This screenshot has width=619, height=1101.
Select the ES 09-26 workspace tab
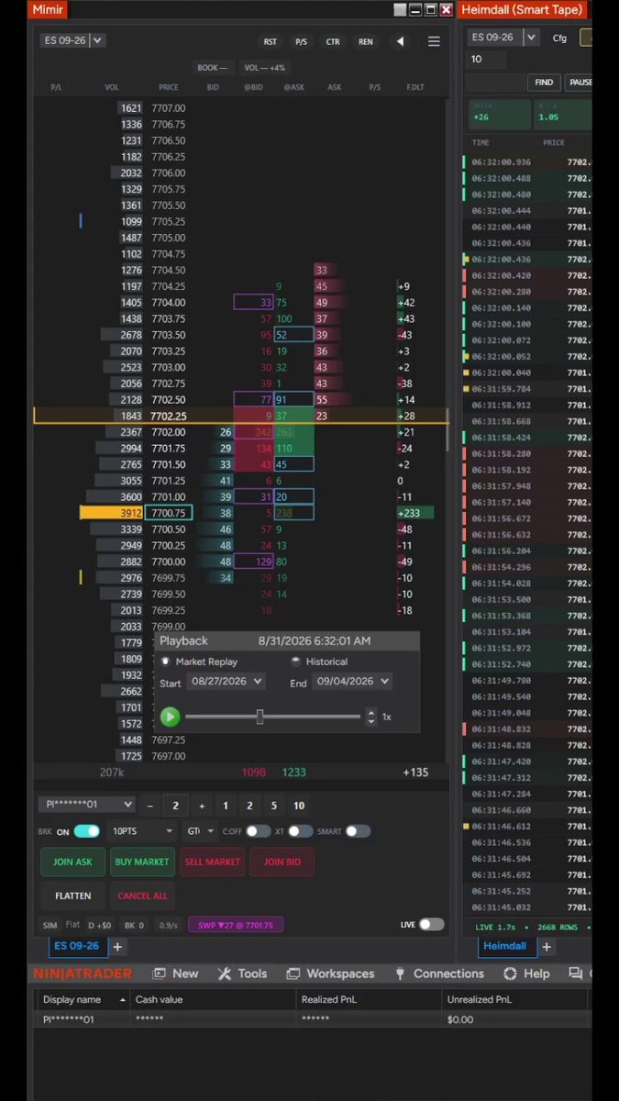(x=76, y=946)
